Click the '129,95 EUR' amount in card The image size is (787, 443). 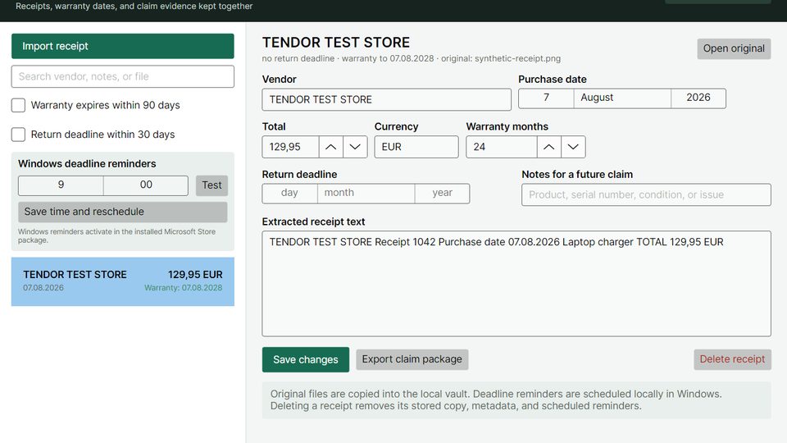pos(195,275)
